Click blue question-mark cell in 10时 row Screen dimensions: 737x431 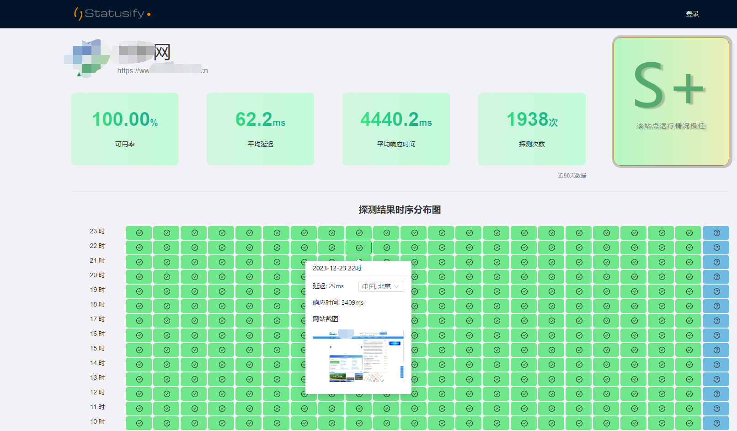point(716,423)
